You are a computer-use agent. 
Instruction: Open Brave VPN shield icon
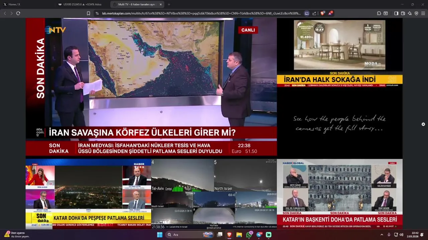(x=416, y=13)
